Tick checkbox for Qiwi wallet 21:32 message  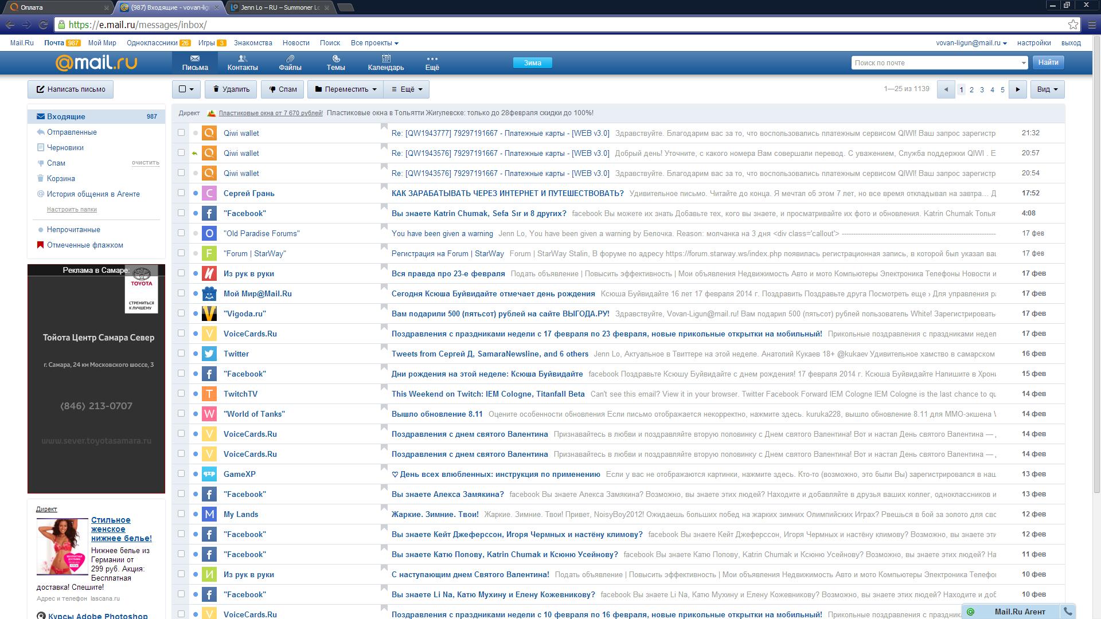181,132
